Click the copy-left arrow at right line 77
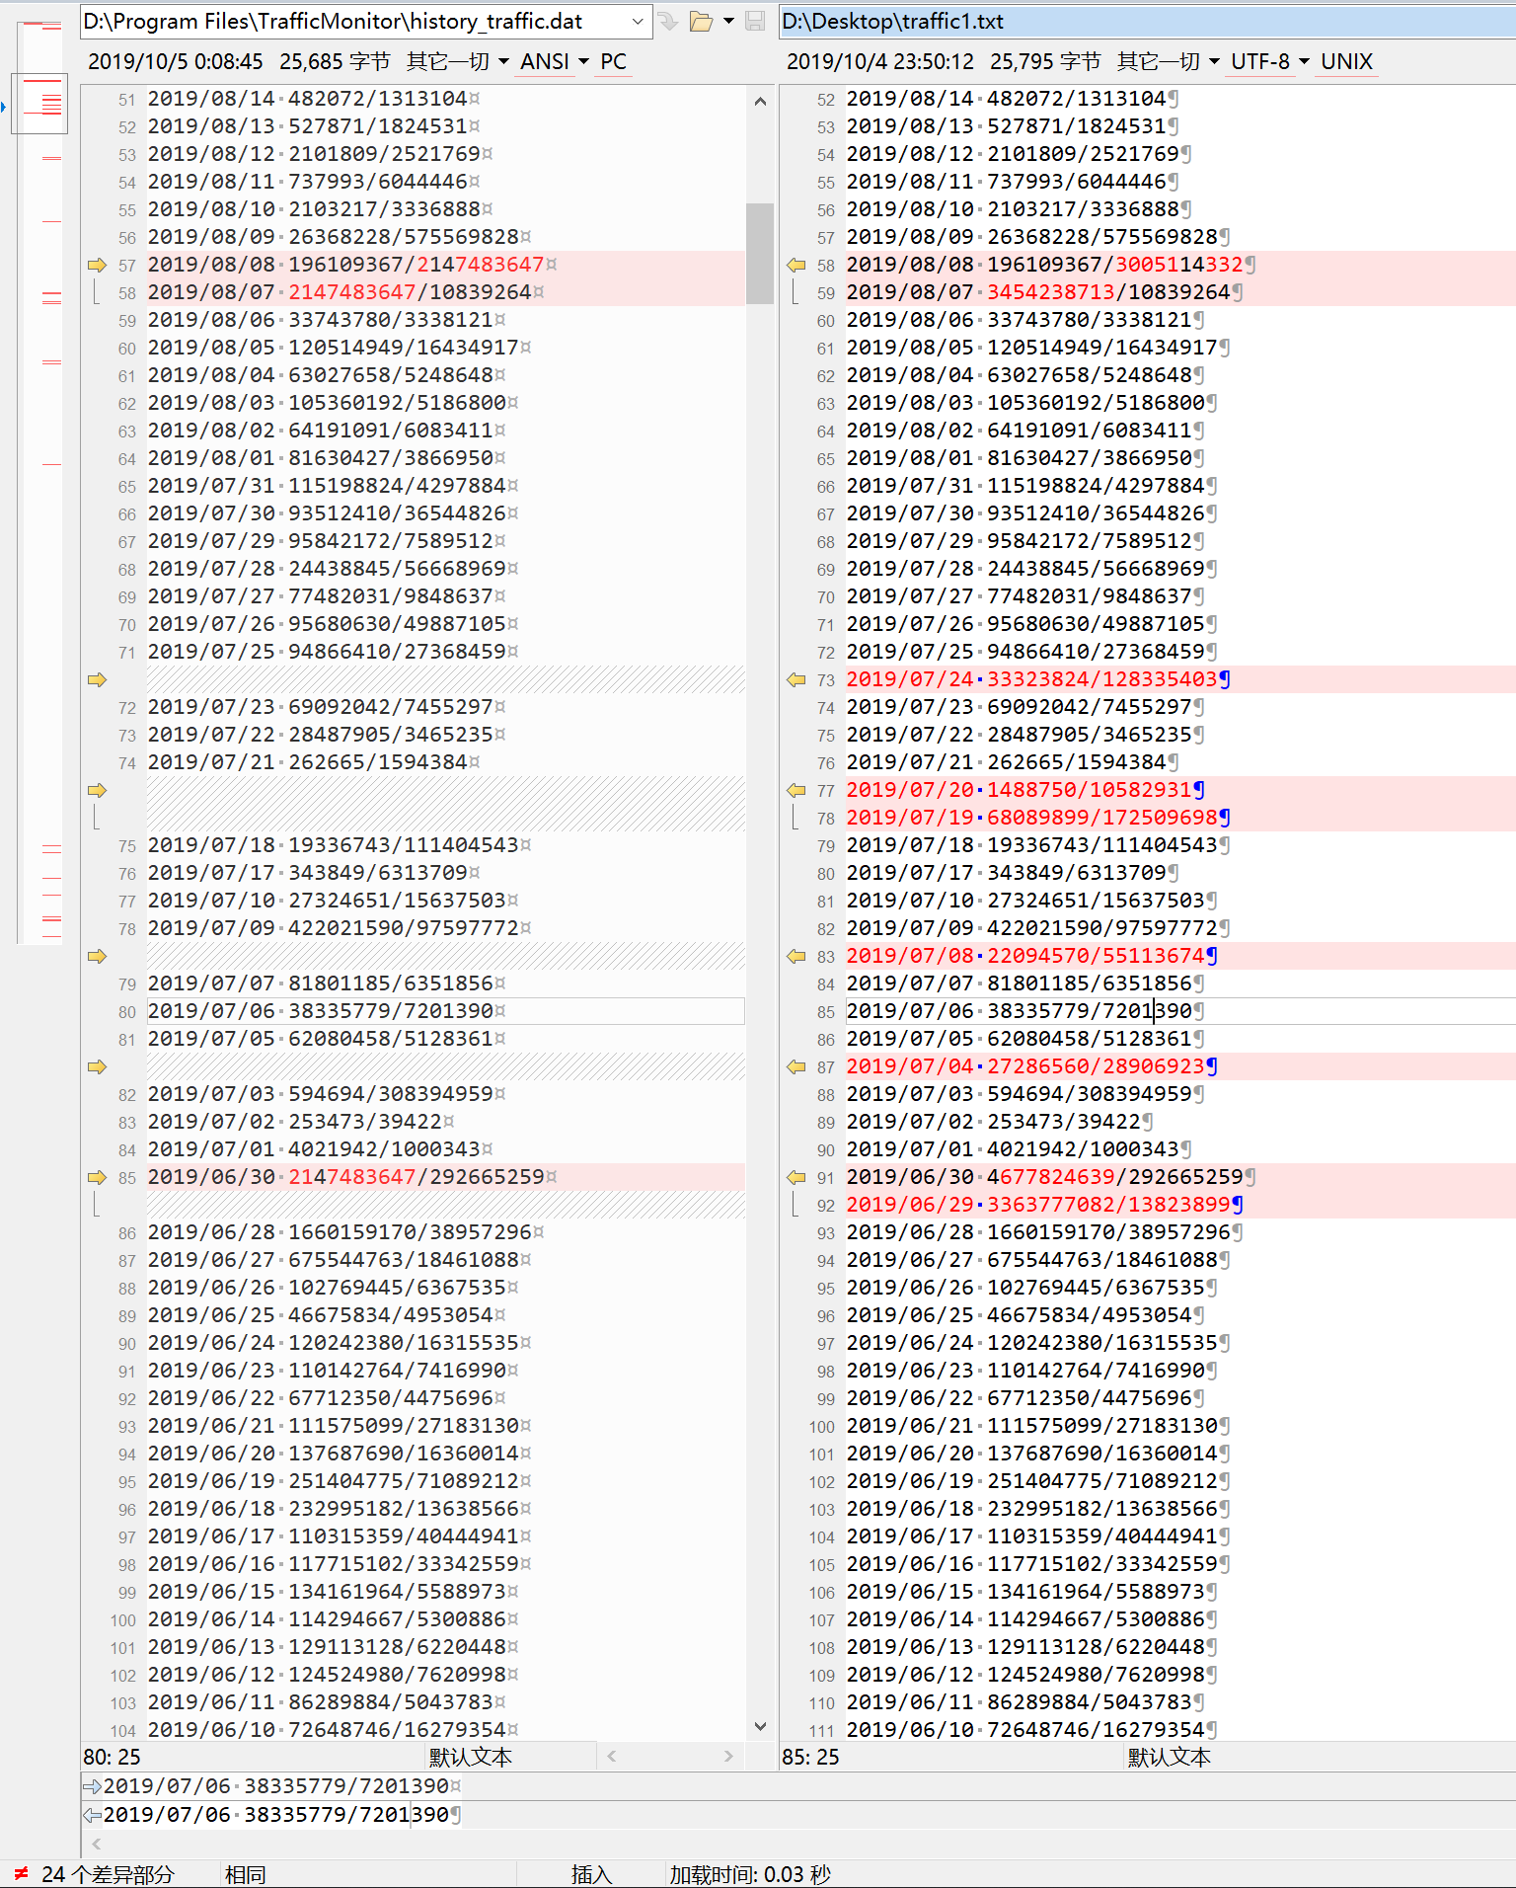This screenshot has height=1888, width=1516. coord(796,790)
